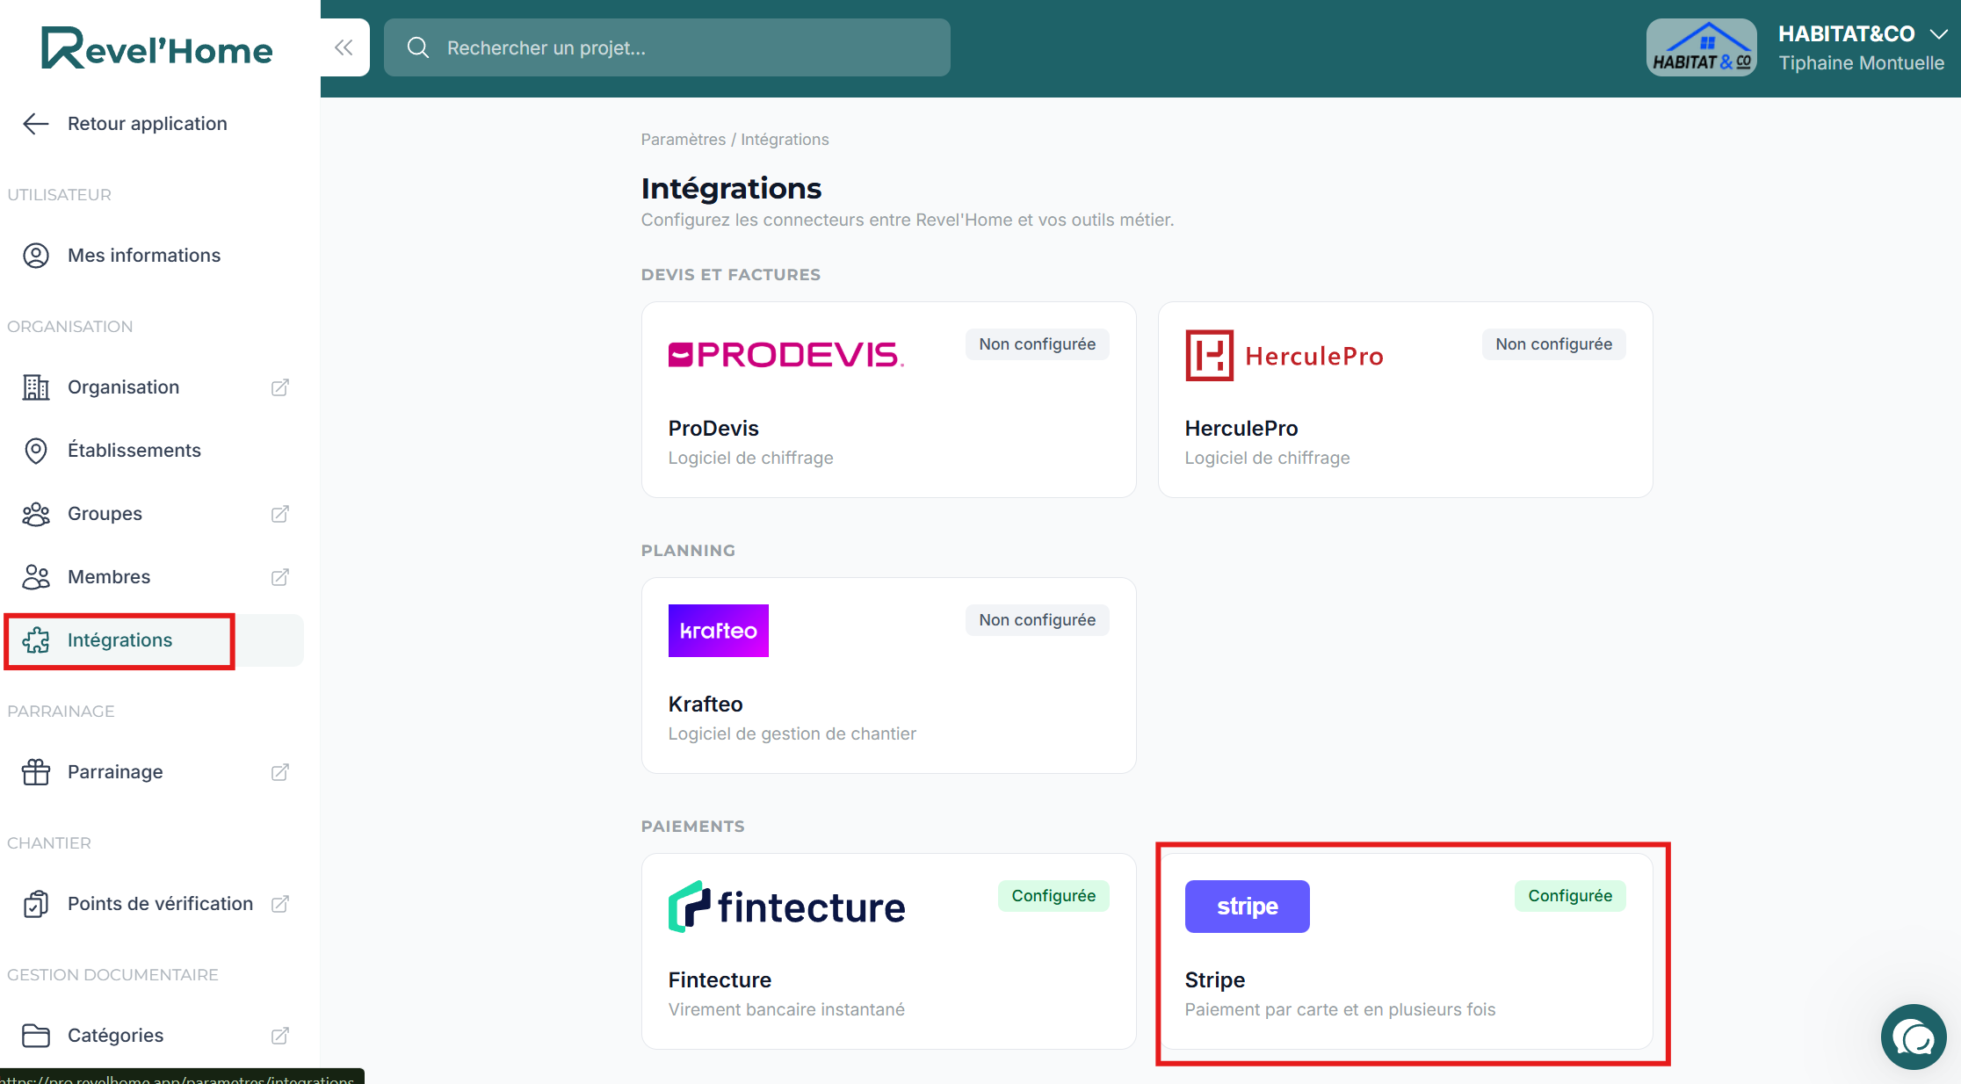The width and height of the screenshot is (1961, 1084).
Task: Open Parrainage external link icon
Action: 280,772
